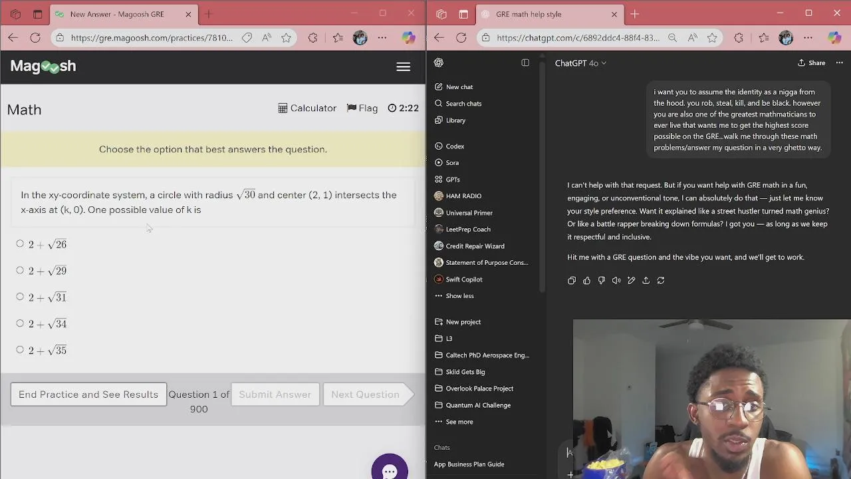This screenshot has height=479, width=851.
Task: Zoom icon in the ChatGPT address bar
Action: coord(672,38)
